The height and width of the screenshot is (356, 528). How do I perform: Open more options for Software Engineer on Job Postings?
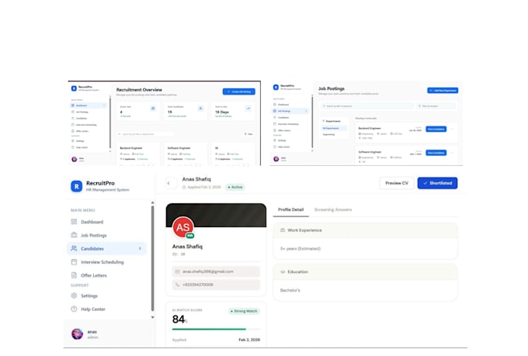452,153
